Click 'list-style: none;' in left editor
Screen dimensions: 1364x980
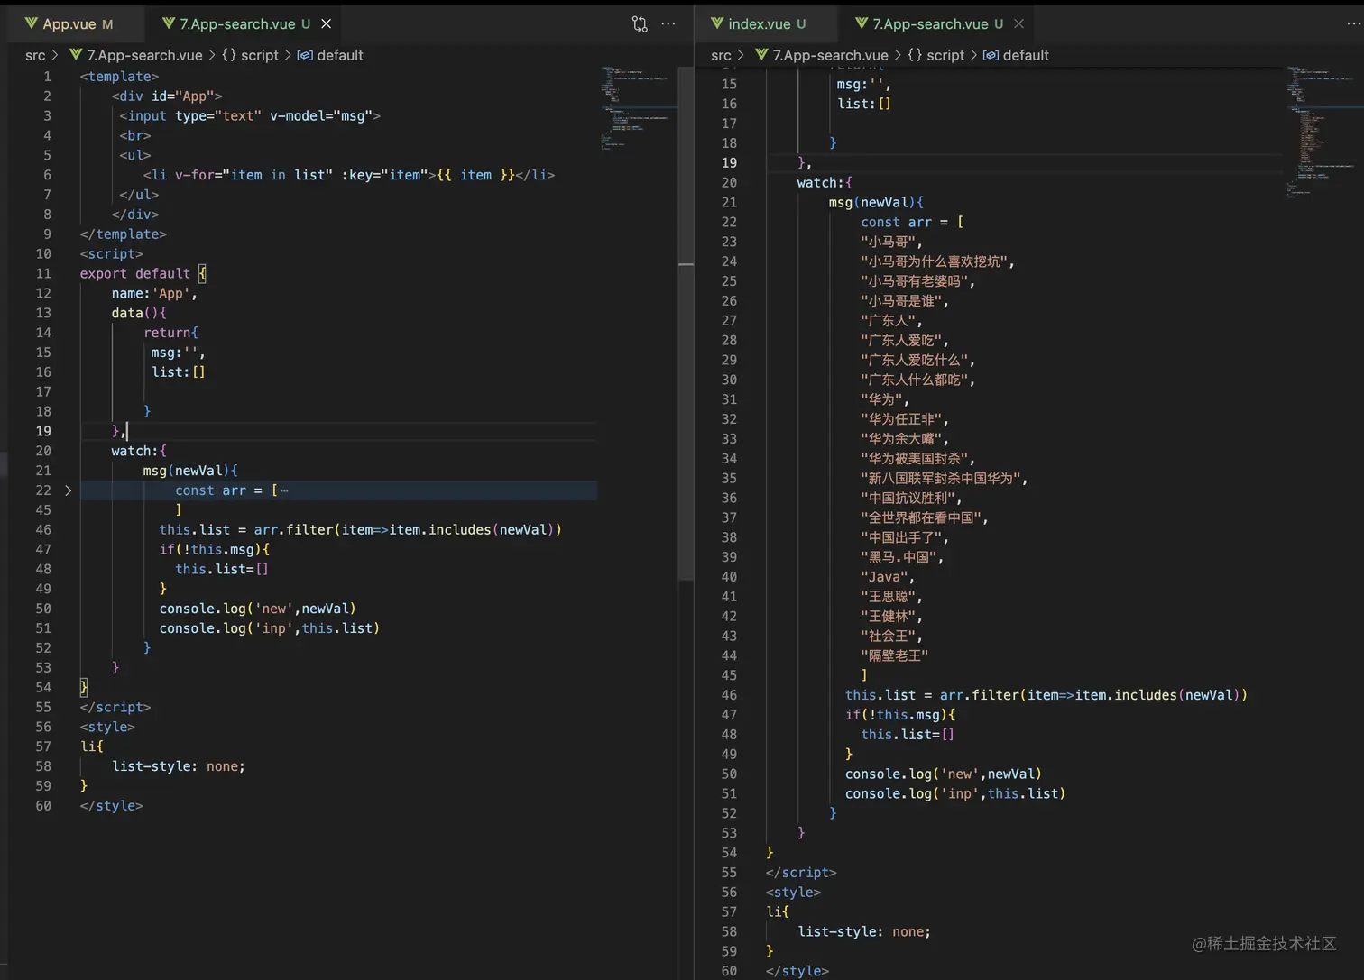point(179,766)
